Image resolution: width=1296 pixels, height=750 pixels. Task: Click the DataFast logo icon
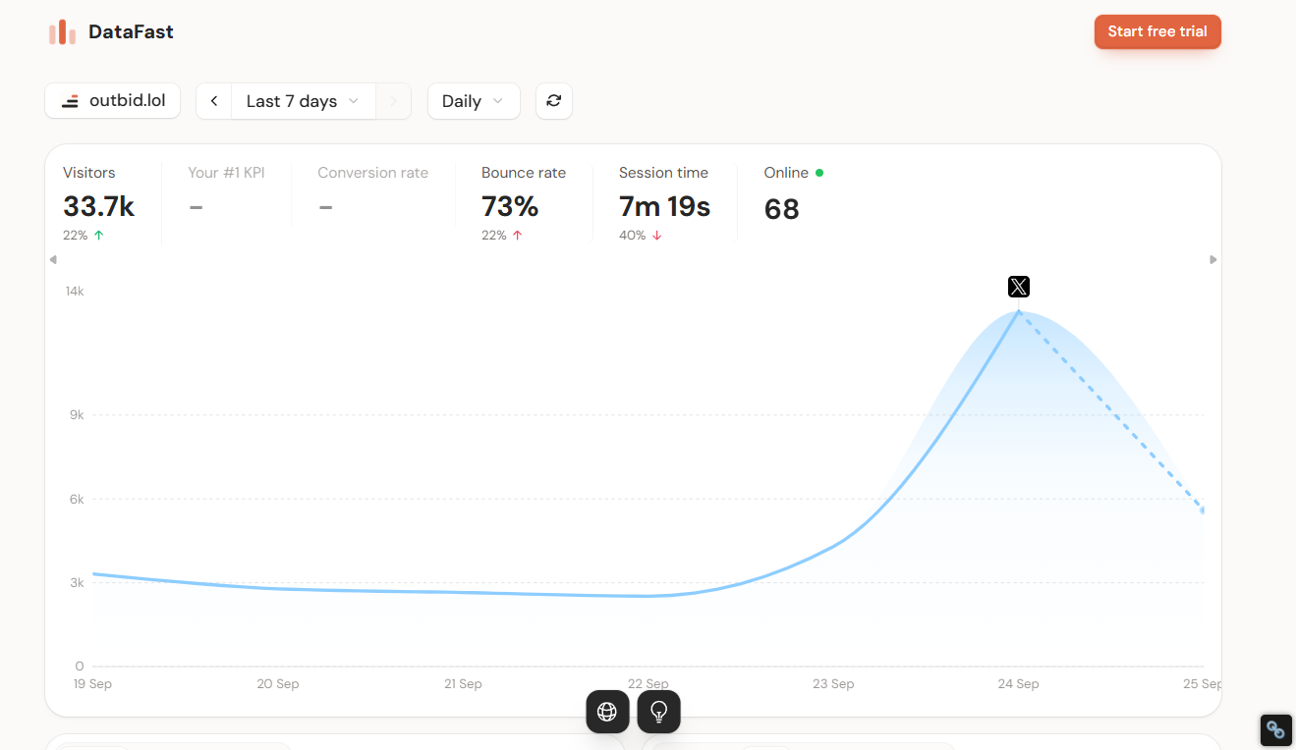[x=62, y=31]
